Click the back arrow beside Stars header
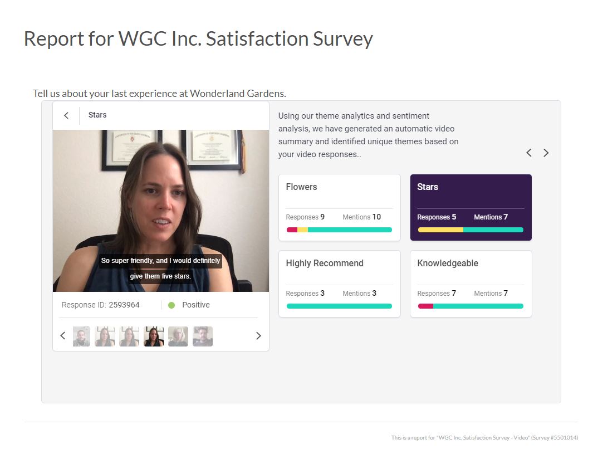Image resolution: width=593 pixels, height=449 pixels. (x=66, y=115)
